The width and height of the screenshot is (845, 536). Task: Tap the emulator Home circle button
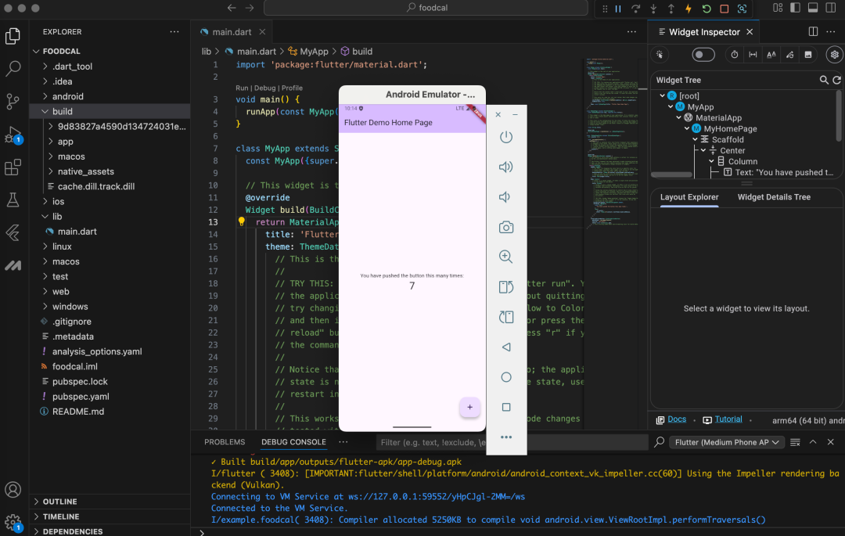click(x=506, y=377)
